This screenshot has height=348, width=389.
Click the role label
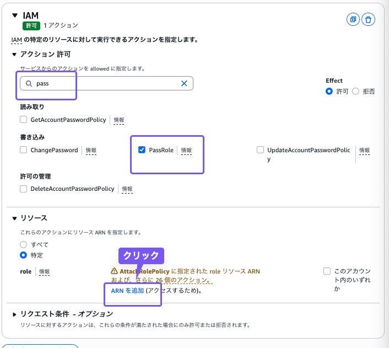[x=26, y=272]
